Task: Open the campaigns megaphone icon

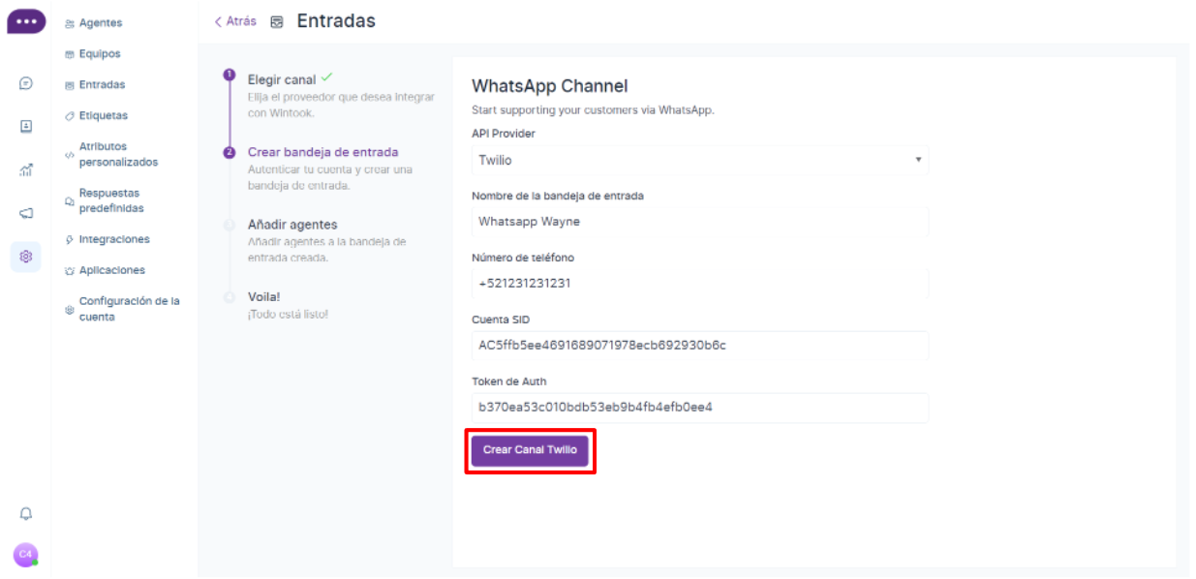Action: point(26,213)
